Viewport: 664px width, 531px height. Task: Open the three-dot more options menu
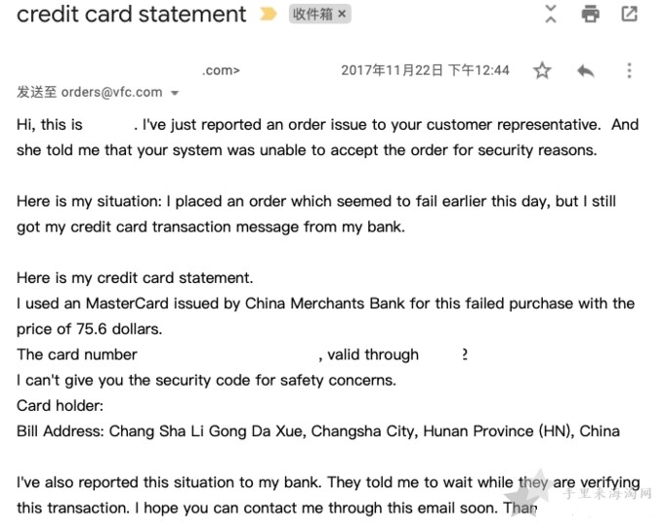[629, 70]
